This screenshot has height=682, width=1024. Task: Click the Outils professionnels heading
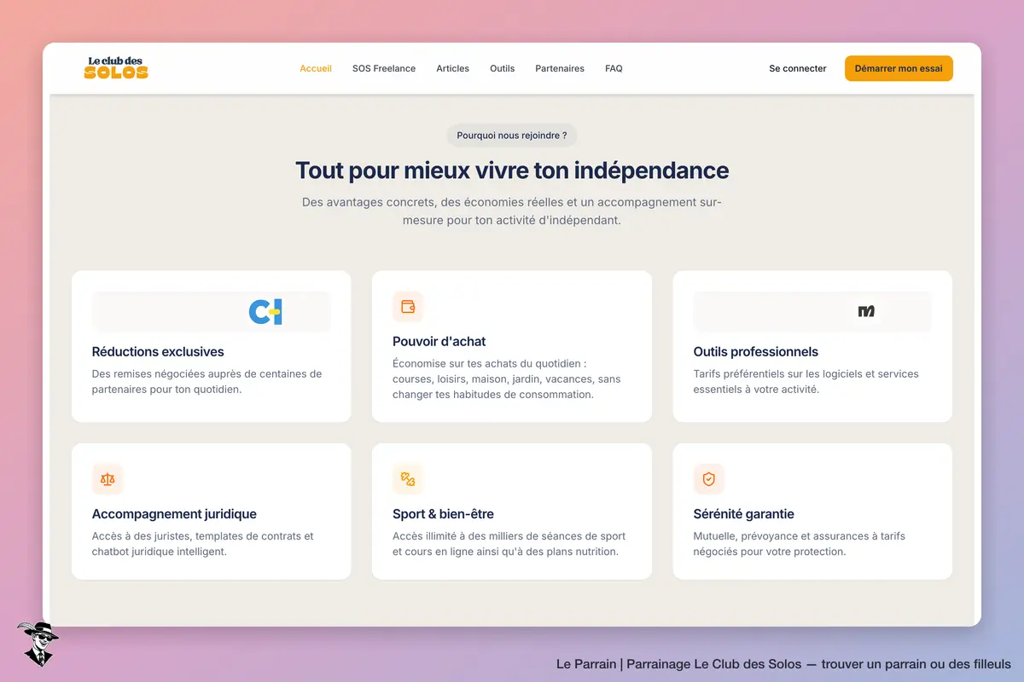[756, 352]
